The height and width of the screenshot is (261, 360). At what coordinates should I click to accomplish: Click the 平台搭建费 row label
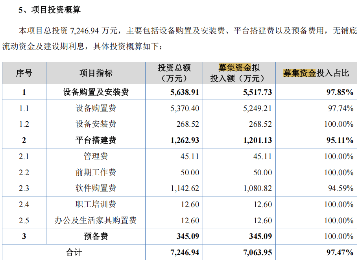pos(96,140)
